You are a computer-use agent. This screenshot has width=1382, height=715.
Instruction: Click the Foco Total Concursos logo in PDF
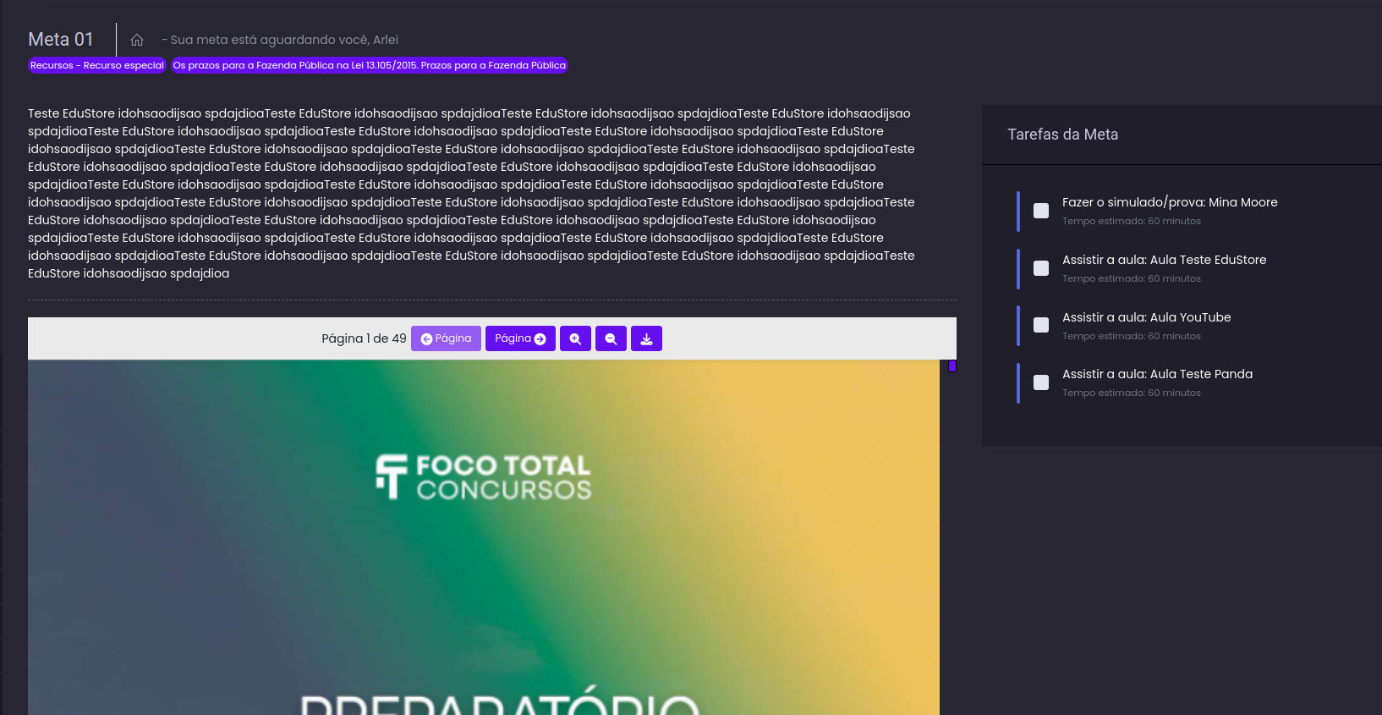pyautogui.click(x=483, y=477)
